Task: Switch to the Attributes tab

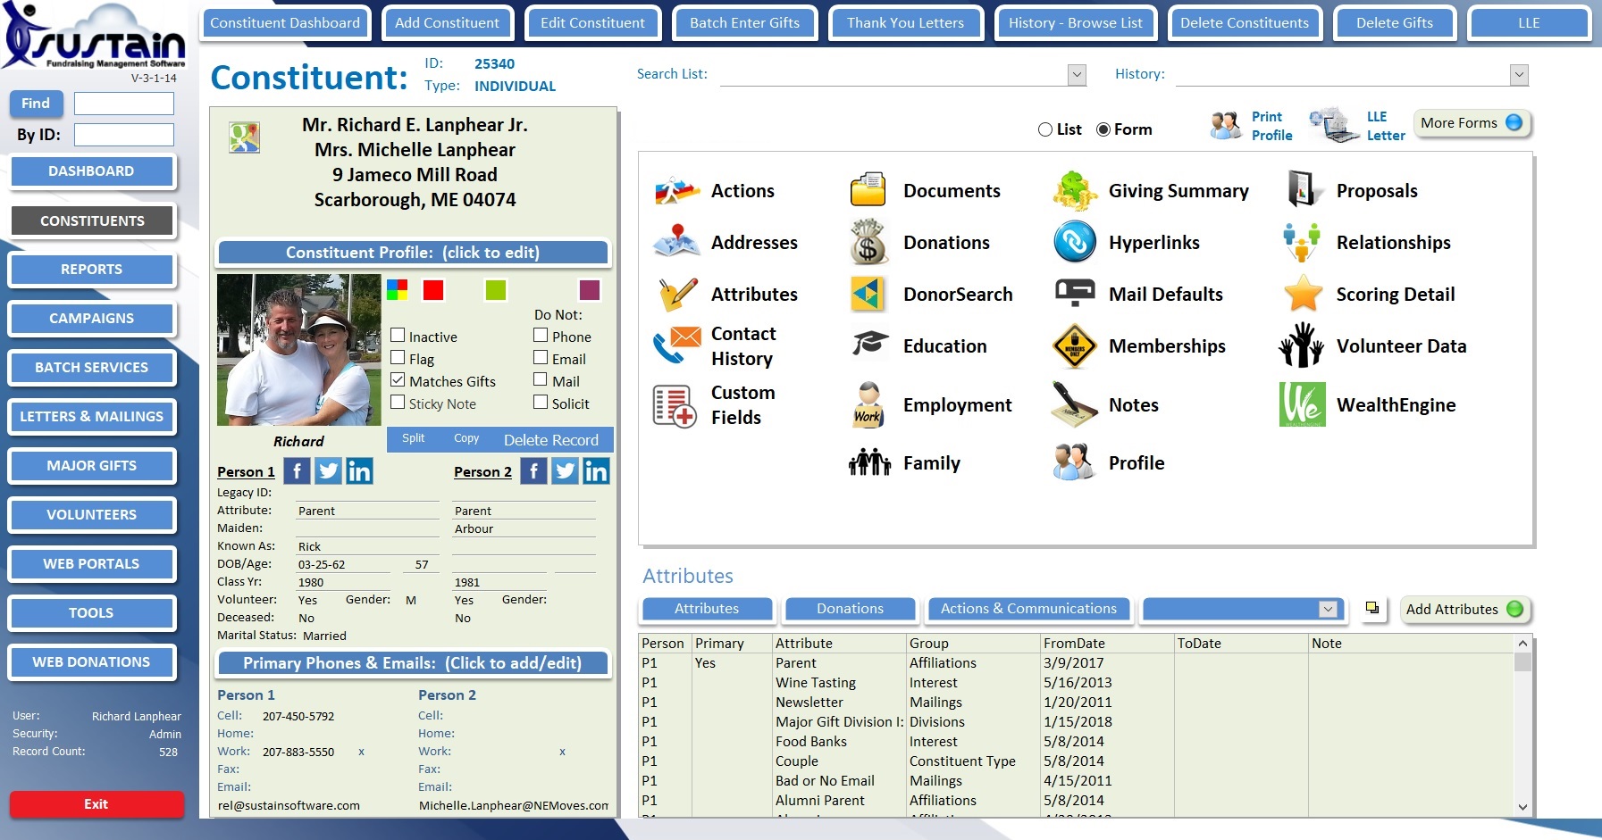Action: (707, 609)
